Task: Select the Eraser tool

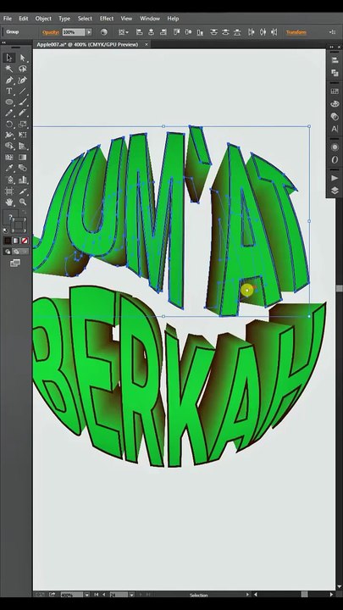Action: point(23,114)
